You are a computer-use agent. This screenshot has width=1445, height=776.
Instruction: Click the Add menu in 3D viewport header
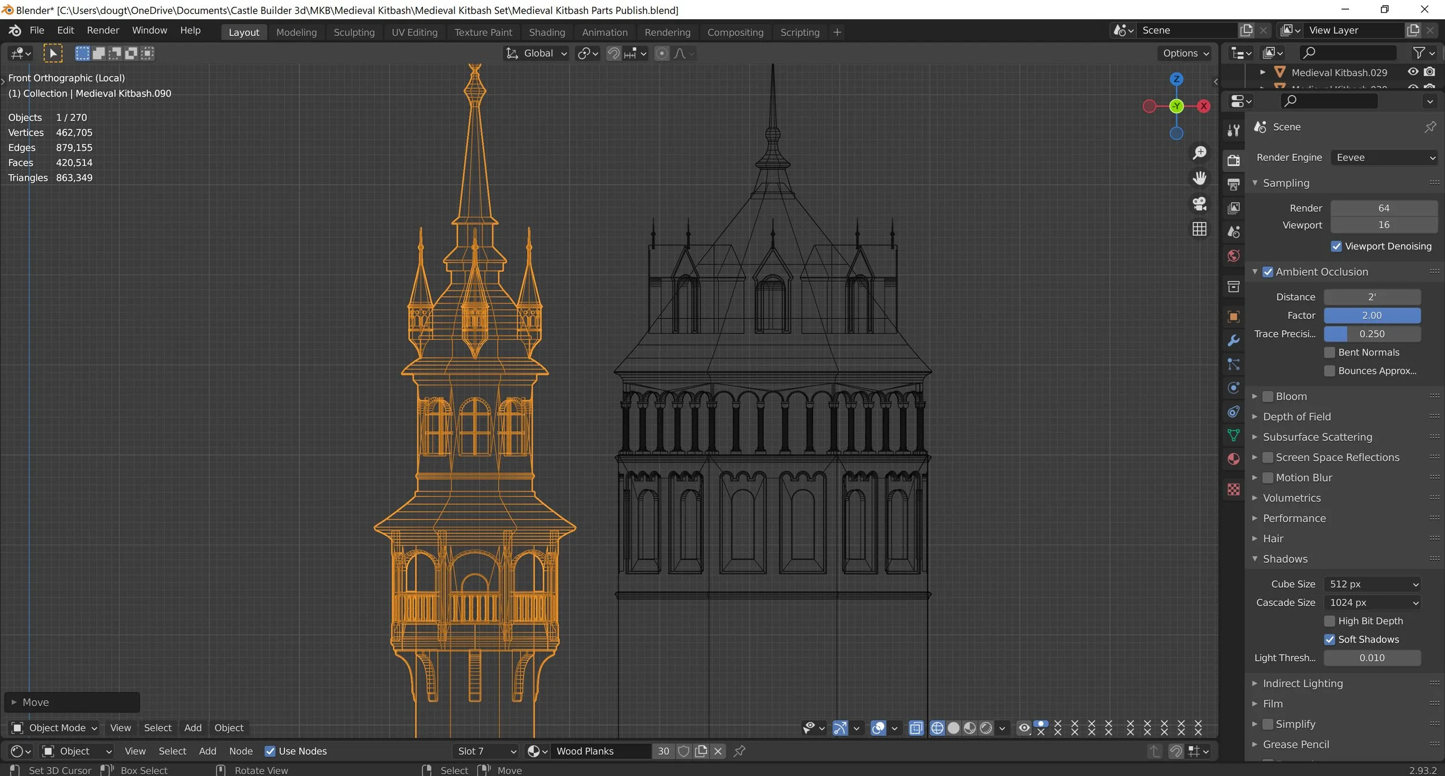192,728
